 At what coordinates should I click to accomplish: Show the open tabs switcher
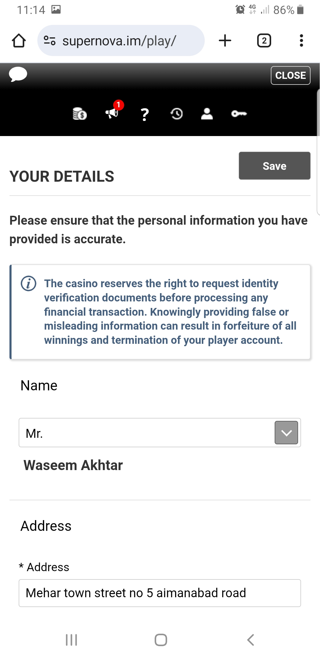tap(264, 41)
